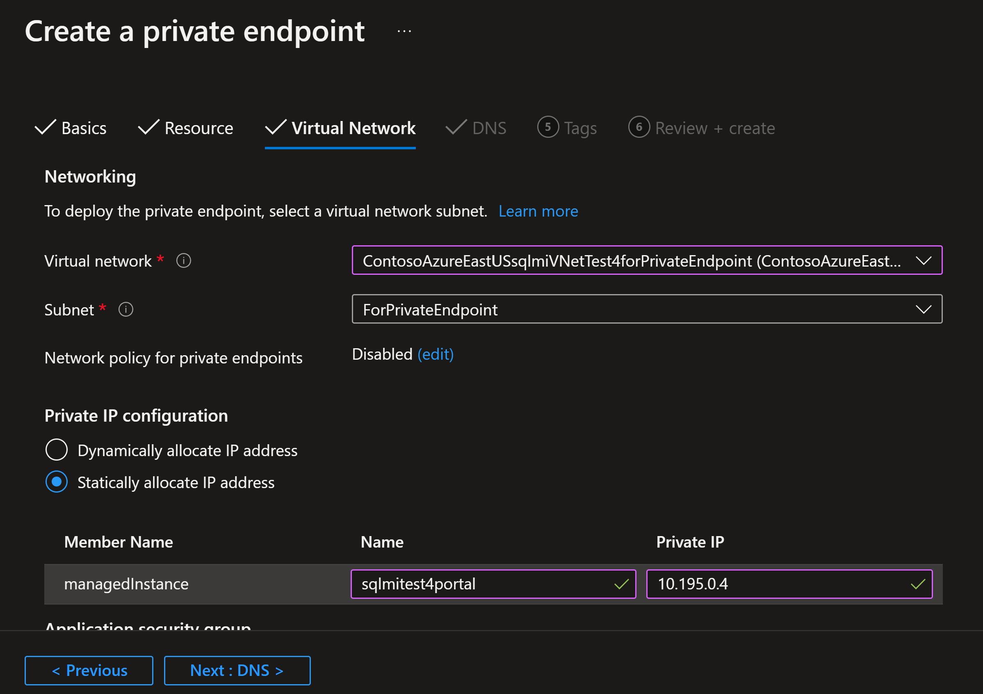The image size is (983, 694).
Task: Click the network policy edit link
Action: coord(435,354)
